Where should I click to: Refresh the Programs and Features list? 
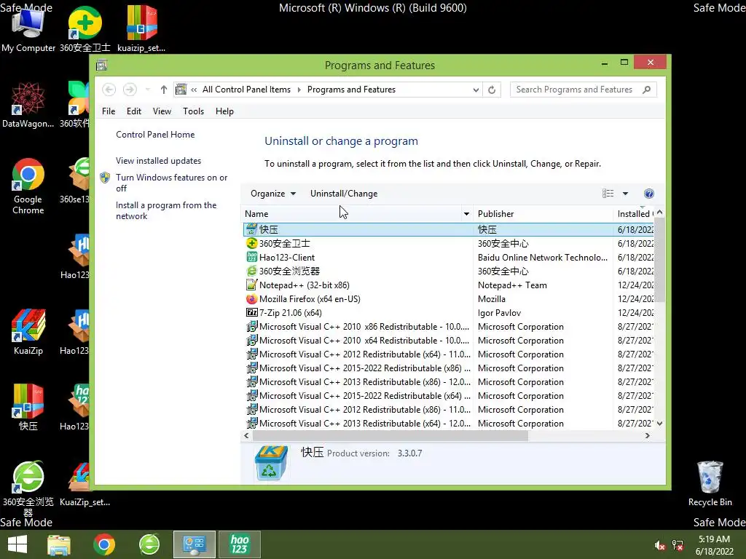tap(492, 90)
